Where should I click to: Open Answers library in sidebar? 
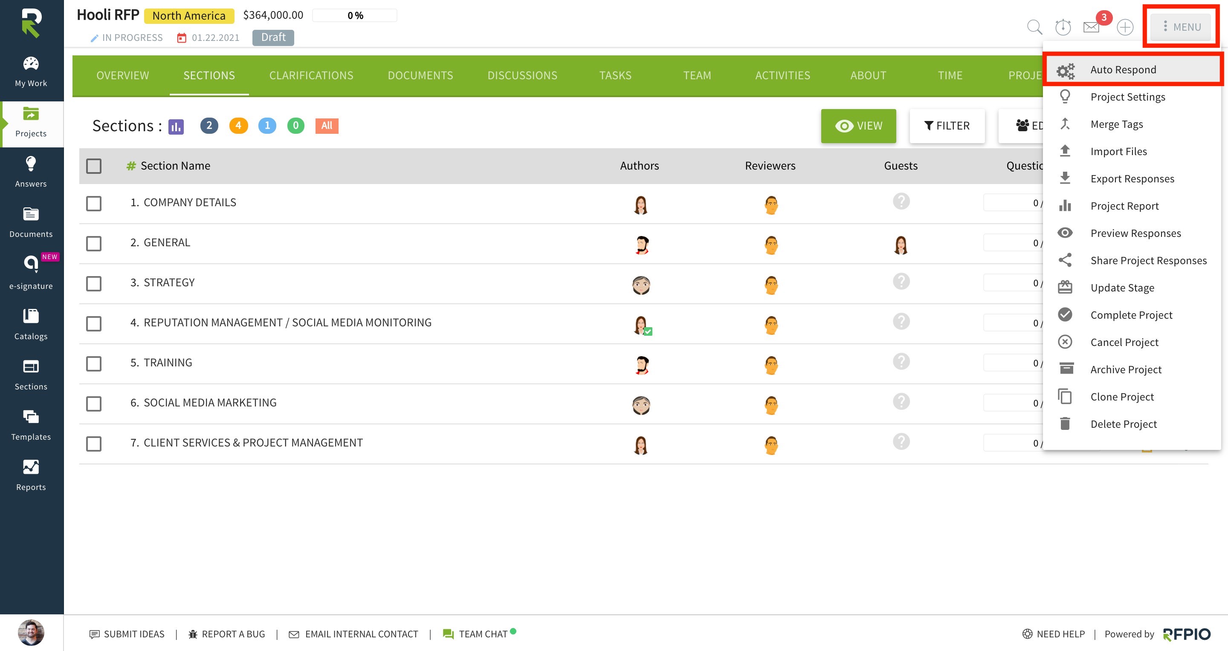[31, 172]
